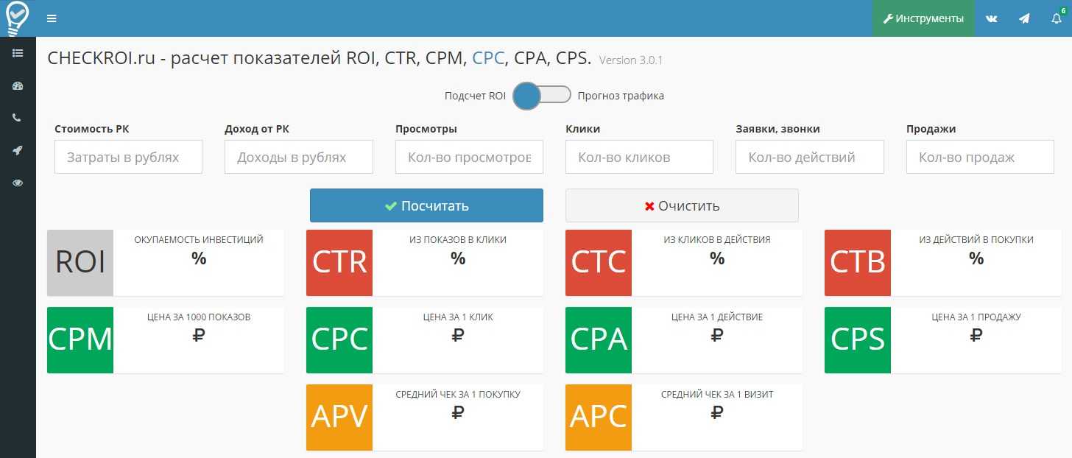Image resolution: width=1072 pixels, height=458 pixels.
Task: Click the Прогноз трафика label
Action: click(x=621, y=96)
